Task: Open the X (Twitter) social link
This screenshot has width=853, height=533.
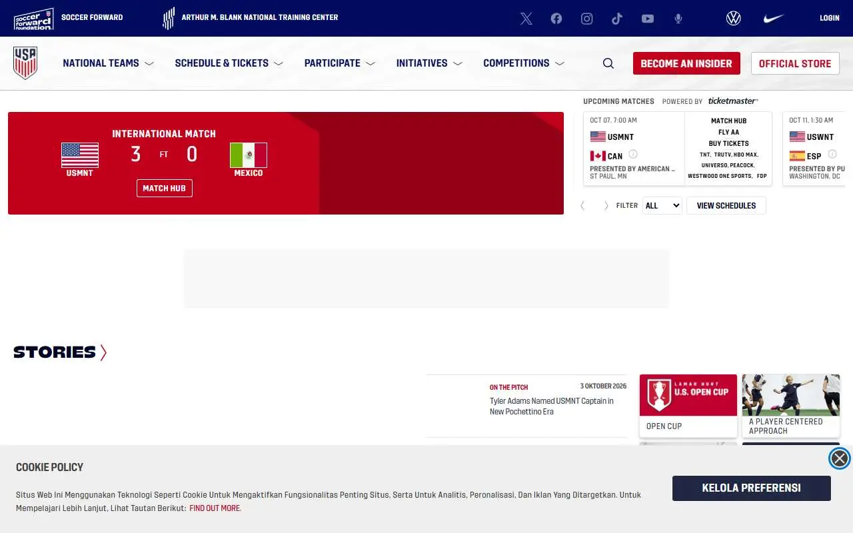Action: pyautogui.click(x=526, y=19)
